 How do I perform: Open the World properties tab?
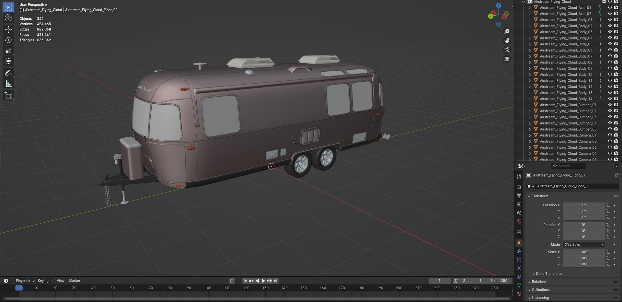click(x=519, y=221)
